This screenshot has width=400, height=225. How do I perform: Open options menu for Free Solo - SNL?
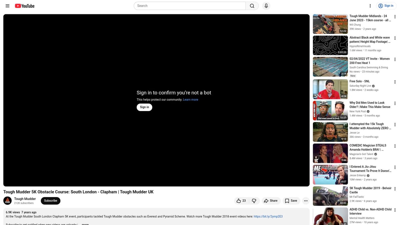click(395, 82)
